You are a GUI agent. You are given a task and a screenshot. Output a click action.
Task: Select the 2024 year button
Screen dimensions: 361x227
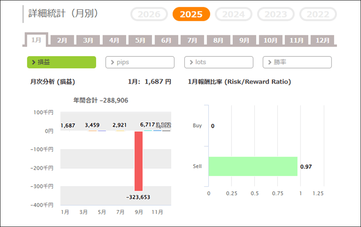(x=233, y=14)
